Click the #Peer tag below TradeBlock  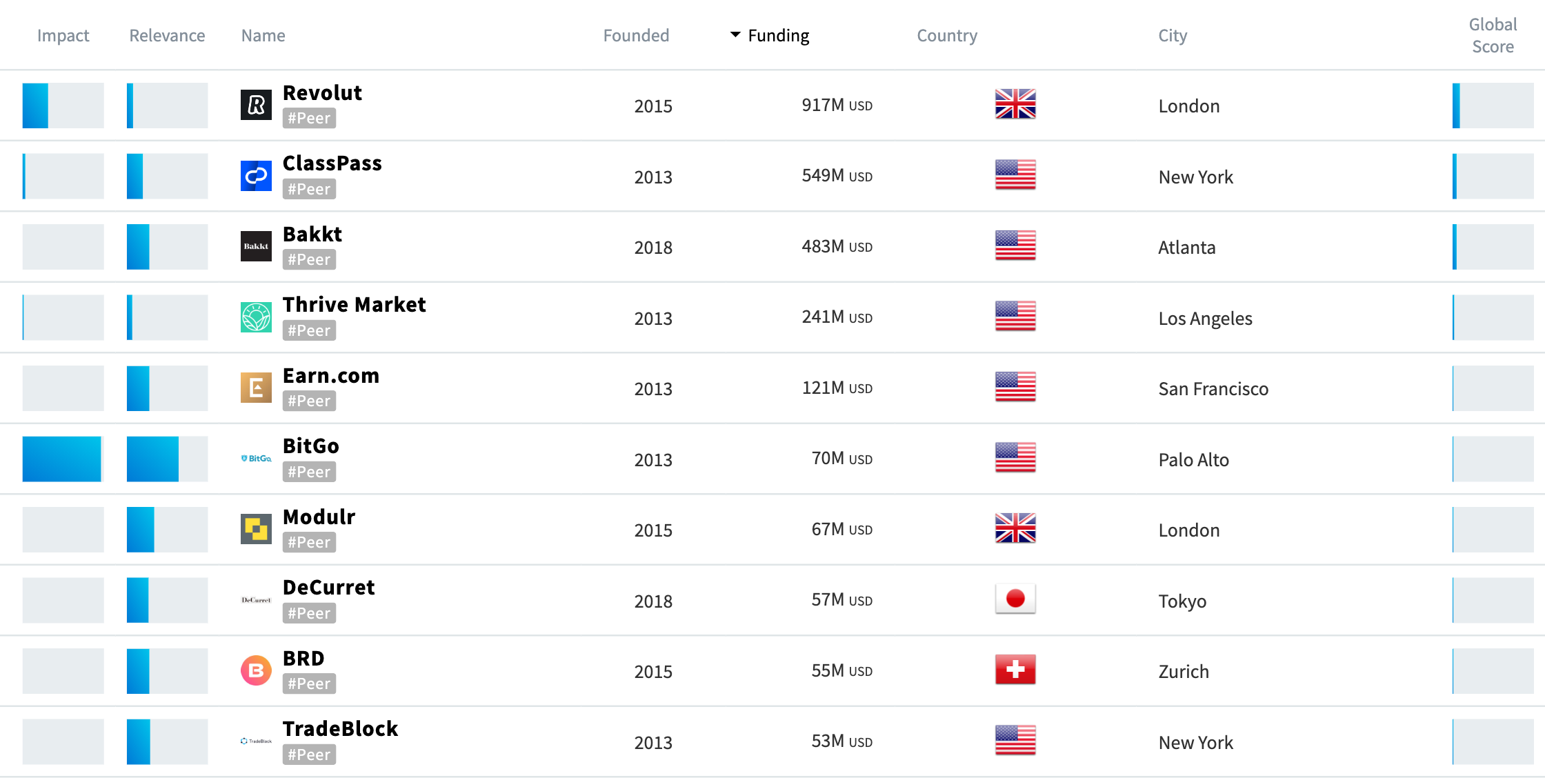pyautogui.click(x=308, y=755)
